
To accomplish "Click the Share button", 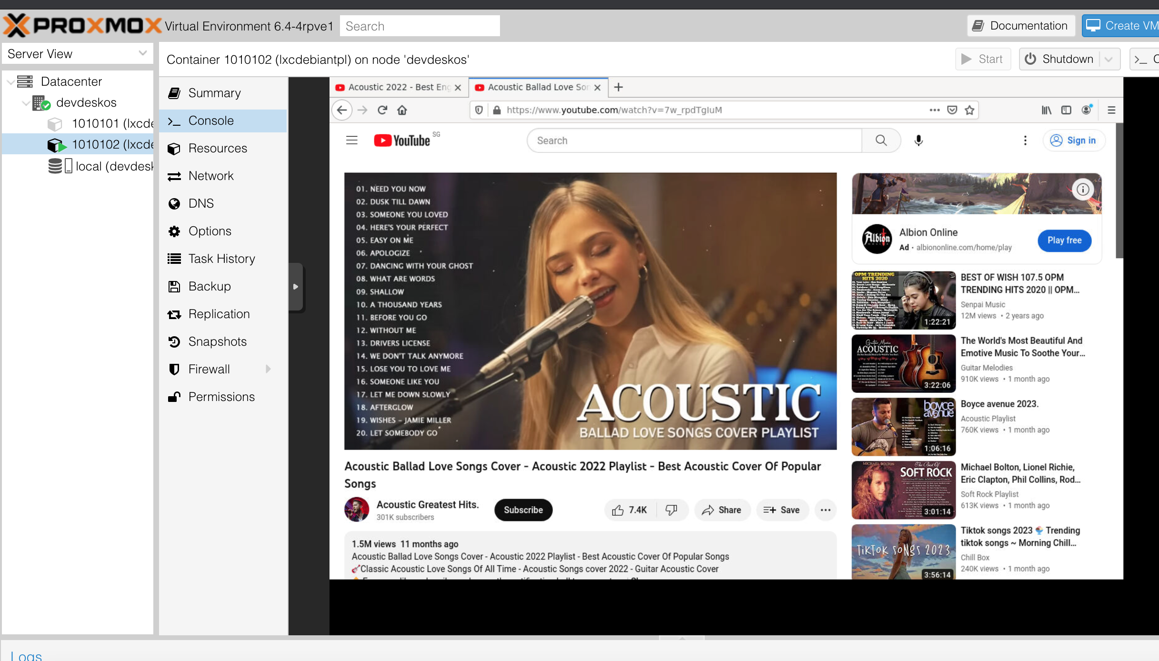I will pos(722,510).
